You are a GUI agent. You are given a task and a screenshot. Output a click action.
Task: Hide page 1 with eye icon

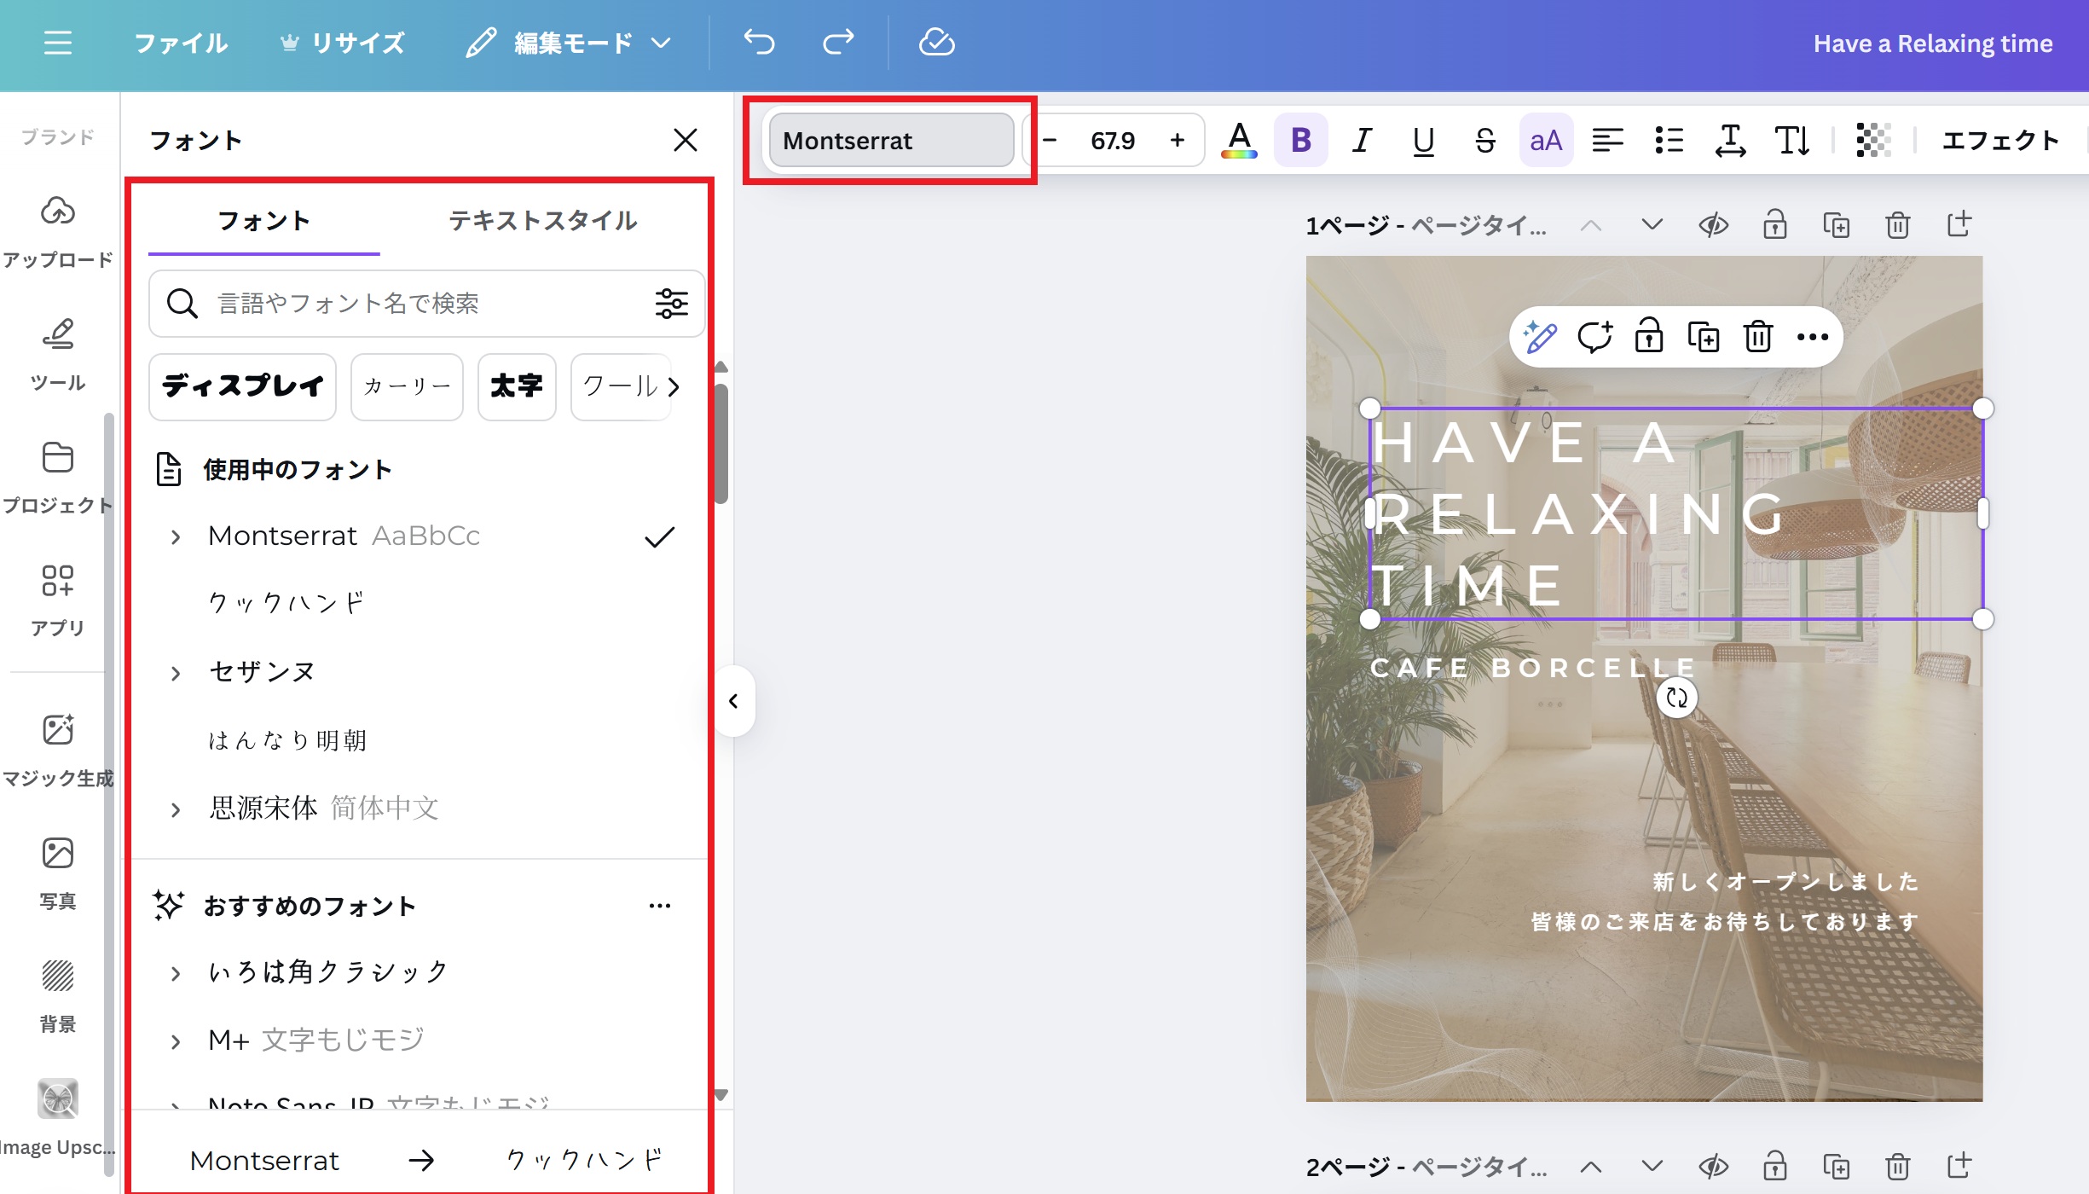1713,226
